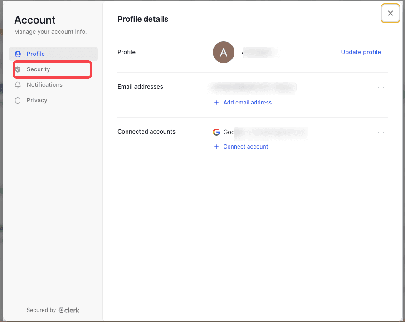Viewport: 405px width, 322px height.
Task: Click the brown avatar with letter A
Action: click(224, 52)
